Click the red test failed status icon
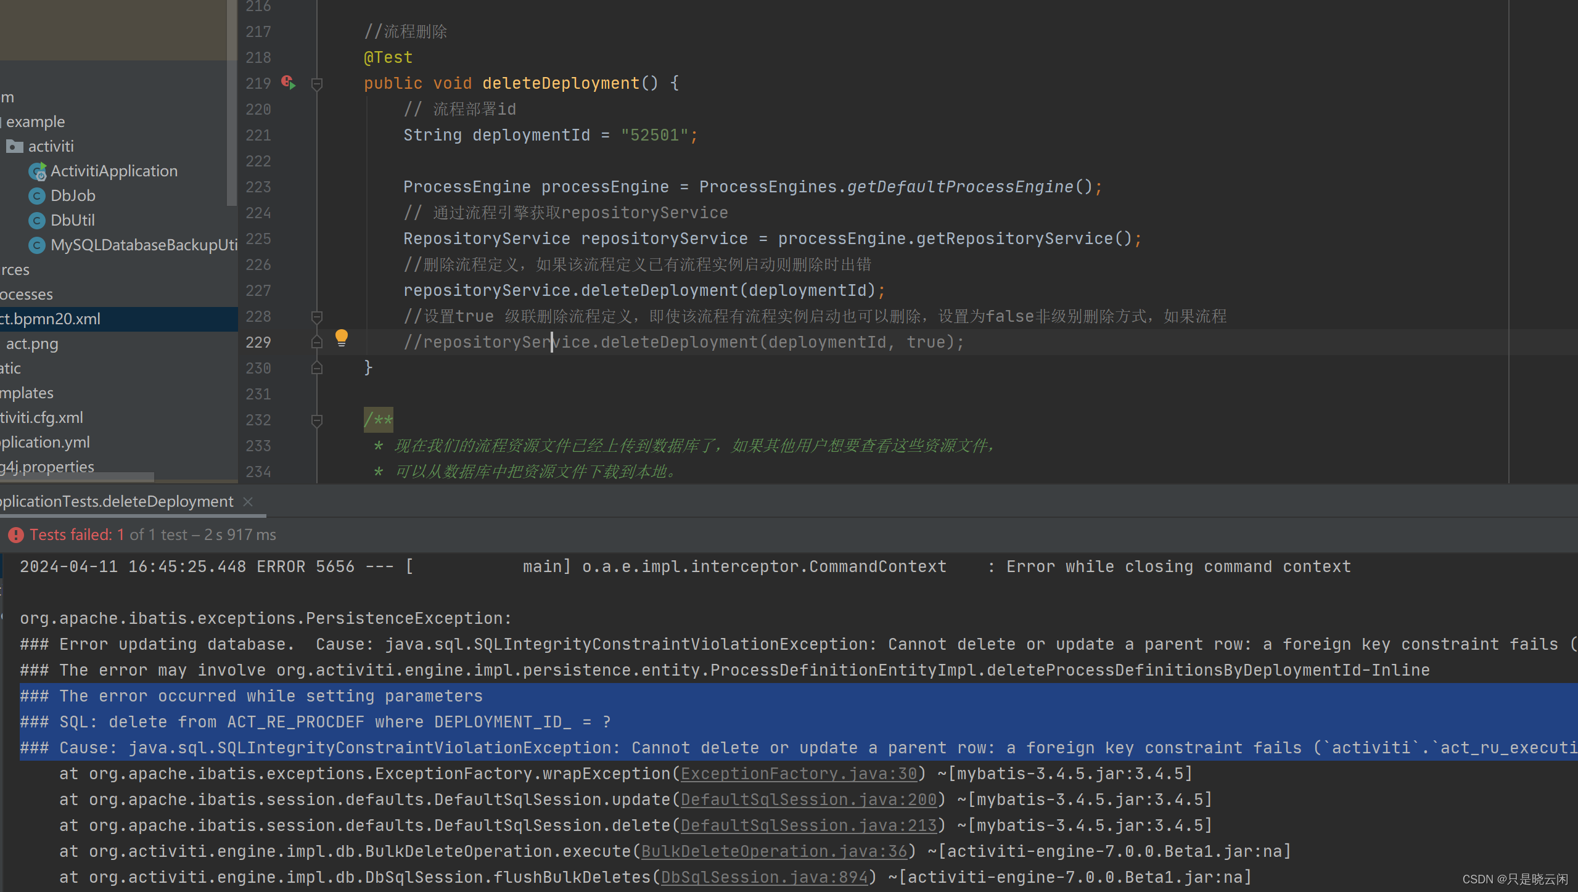1578x892 pixels. (15, 535)
